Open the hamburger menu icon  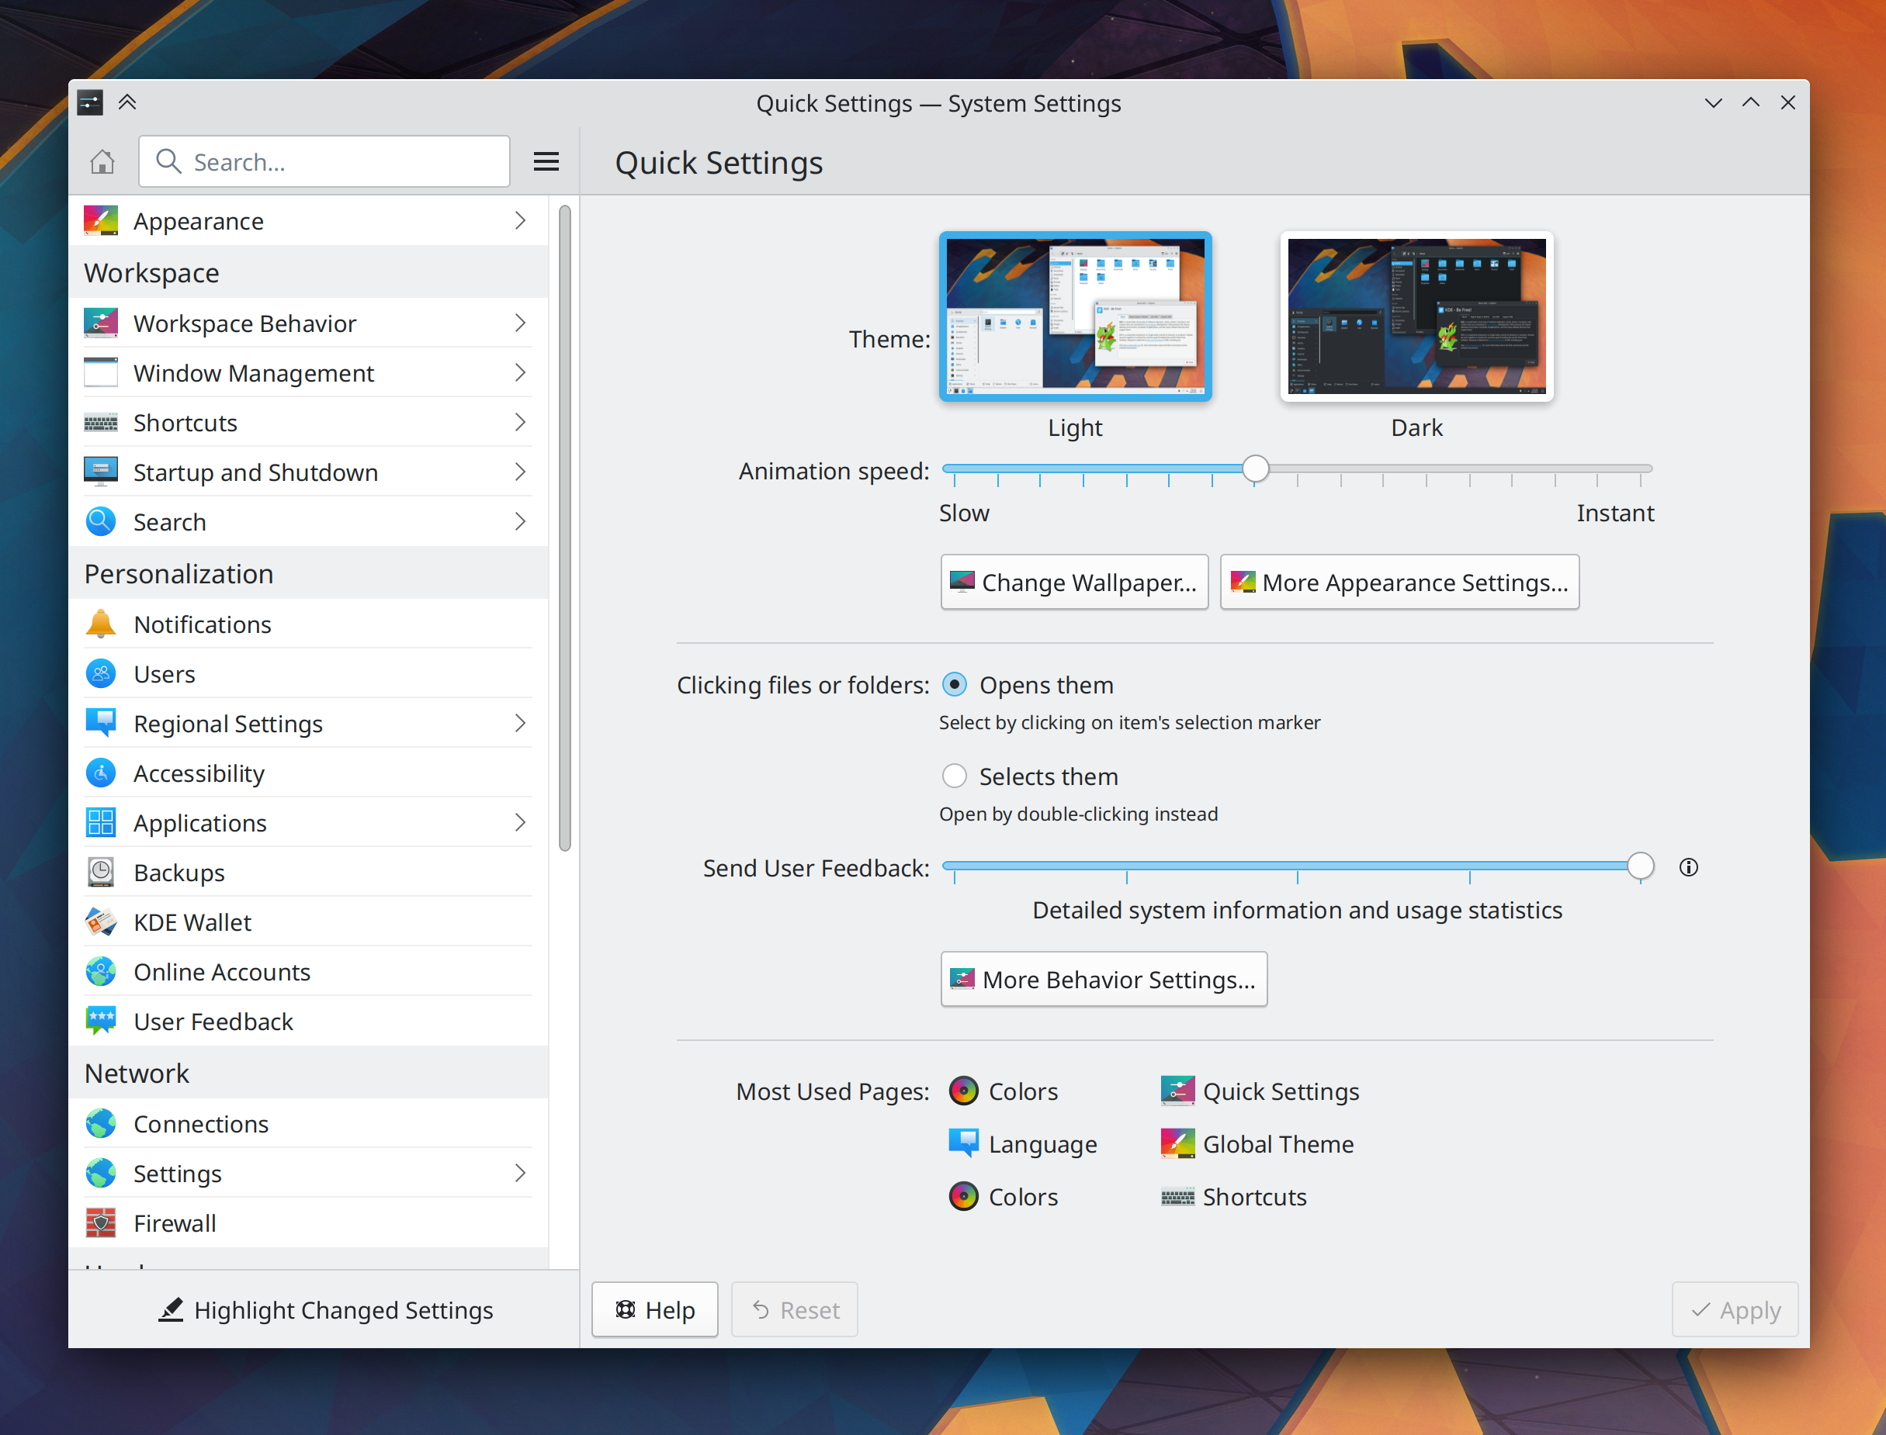click(546, 161)
